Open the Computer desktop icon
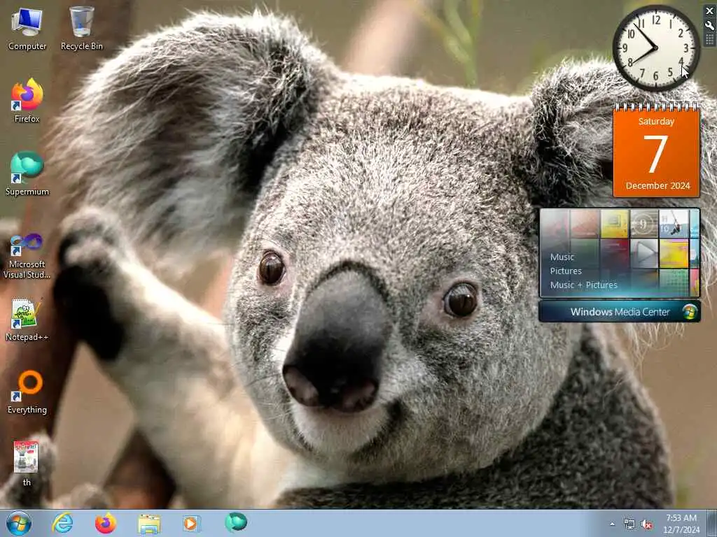The image size is (717, 537). click(27, 28)
